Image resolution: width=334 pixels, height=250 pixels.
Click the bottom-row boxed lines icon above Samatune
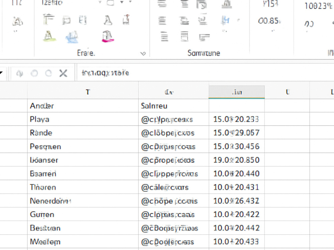(x=184, y=36)
